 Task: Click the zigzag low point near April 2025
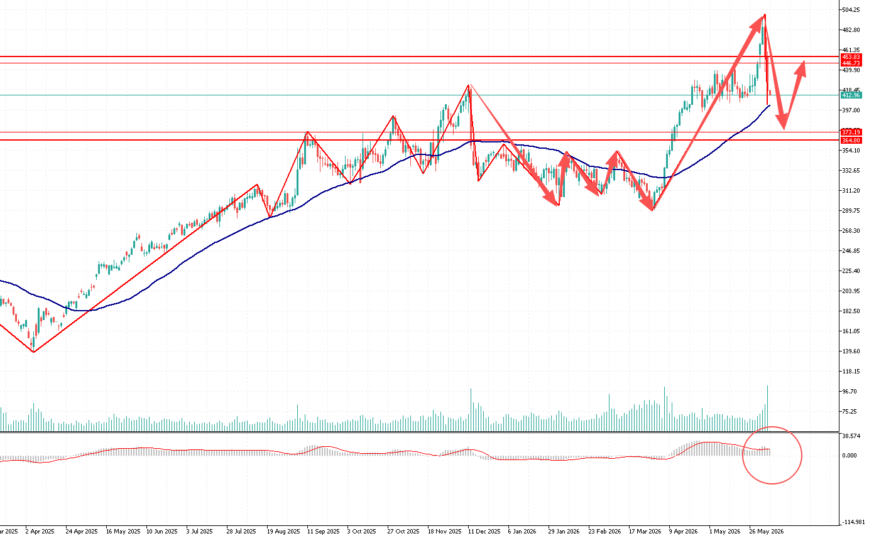(x=33, y=351)
